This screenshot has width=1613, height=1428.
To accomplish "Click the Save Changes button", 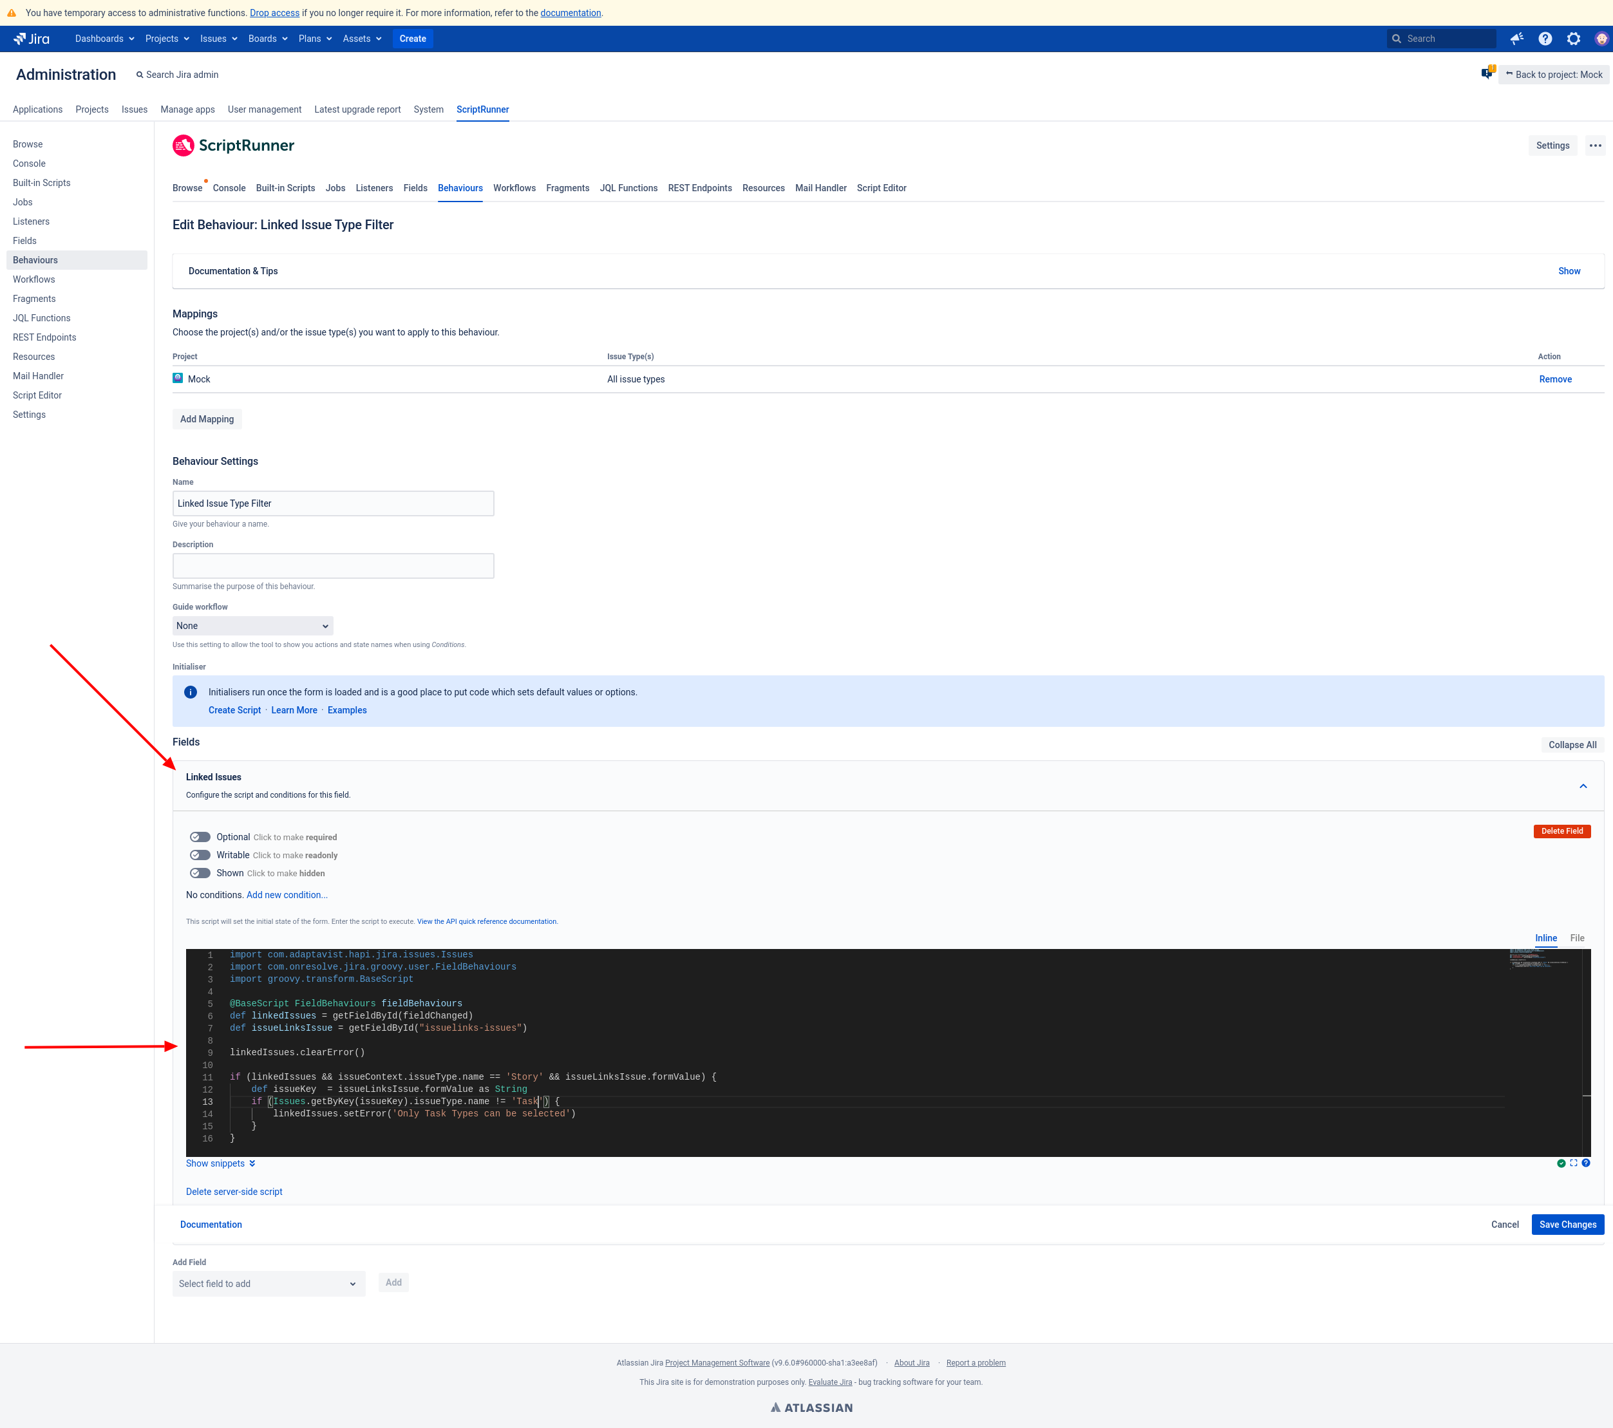I will 1567,1224.
